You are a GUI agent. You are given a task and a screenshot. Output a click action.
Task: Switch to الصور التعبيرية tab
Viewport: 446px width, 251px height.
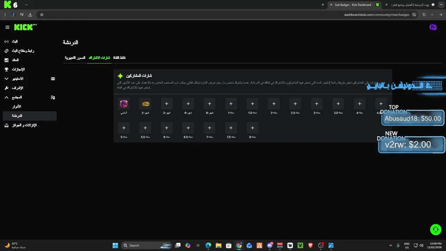75,58
